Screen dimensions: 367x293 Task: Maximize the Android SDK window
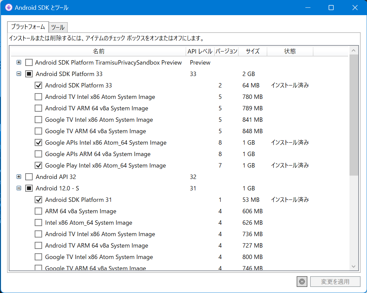(x=331, y=7)
